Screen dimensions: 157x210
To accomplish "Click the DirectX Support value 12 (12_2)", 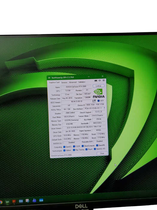I will pyautogui.click(x=98, y=112).
